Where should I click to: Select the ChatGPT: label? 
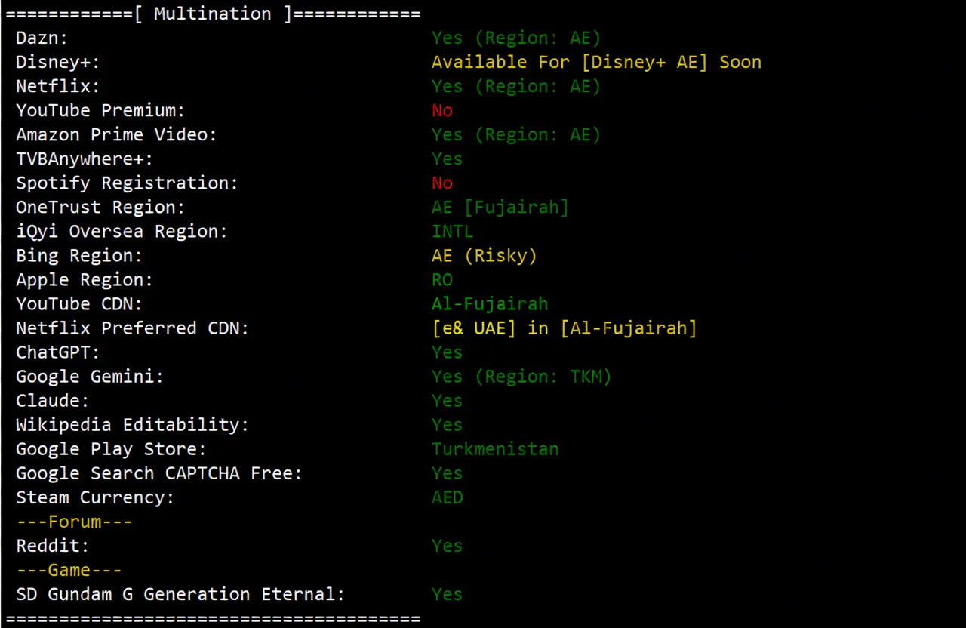tap(58, 352)
